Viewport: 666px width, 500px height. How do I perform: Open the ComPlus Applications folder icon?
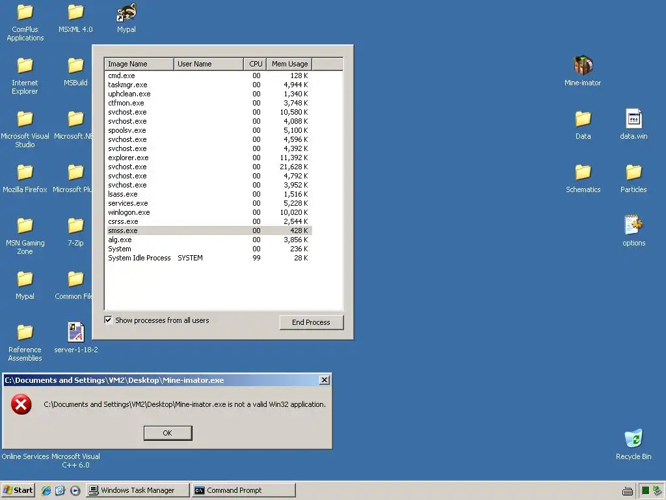click(25, 12)
